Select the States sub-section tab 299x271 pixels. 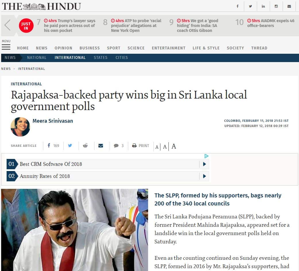(100, 58)
